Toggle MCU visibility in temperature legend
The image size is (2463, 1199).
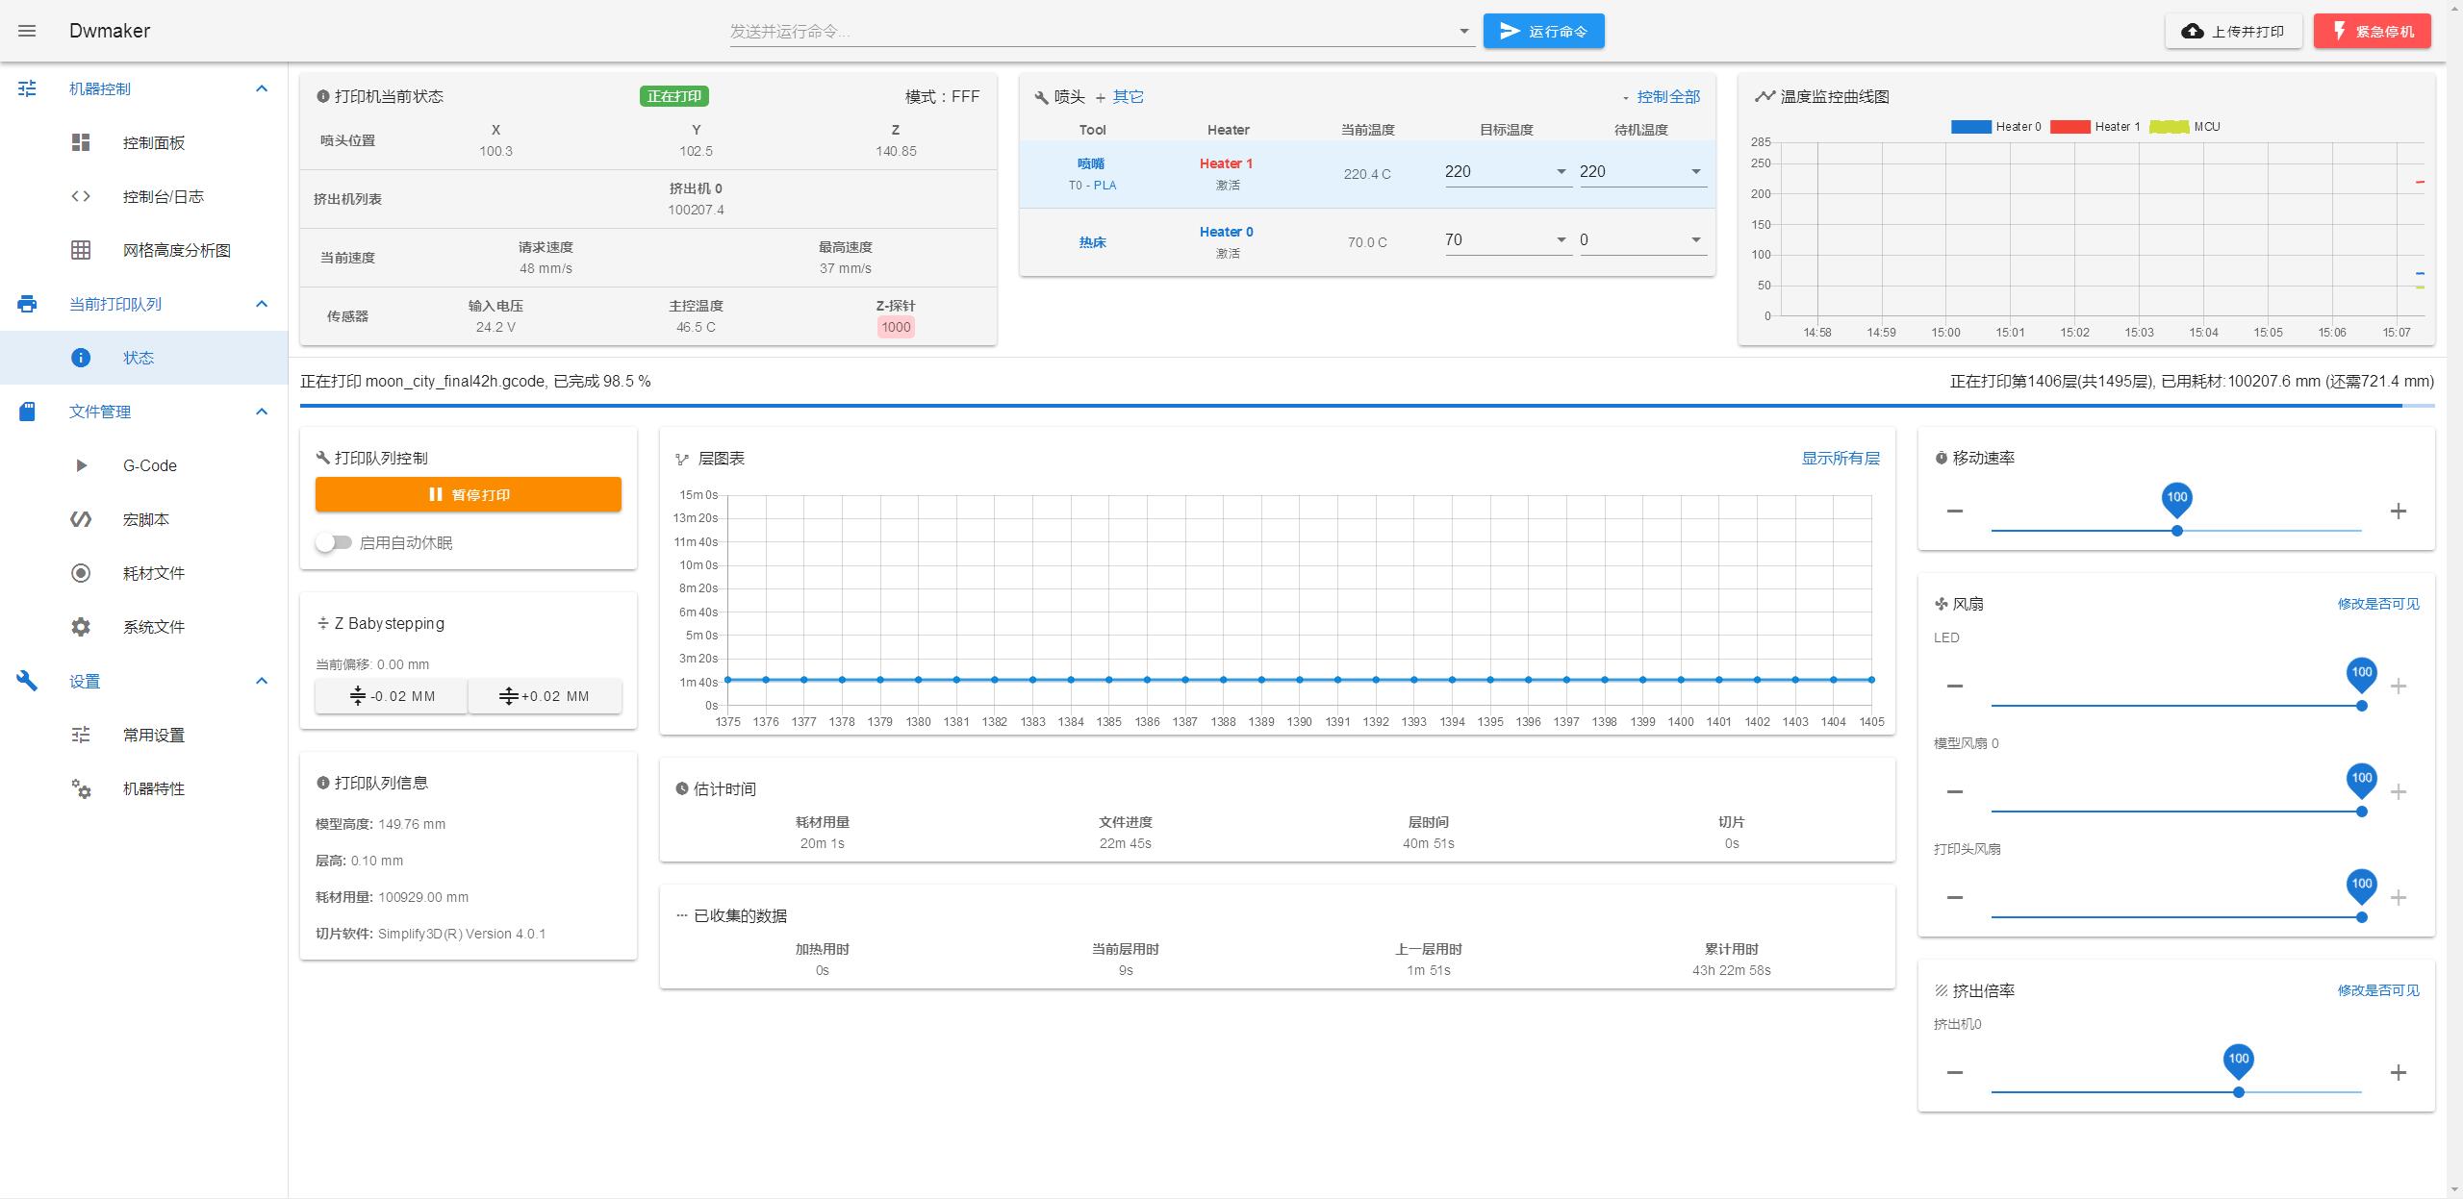coord(2185,127)
